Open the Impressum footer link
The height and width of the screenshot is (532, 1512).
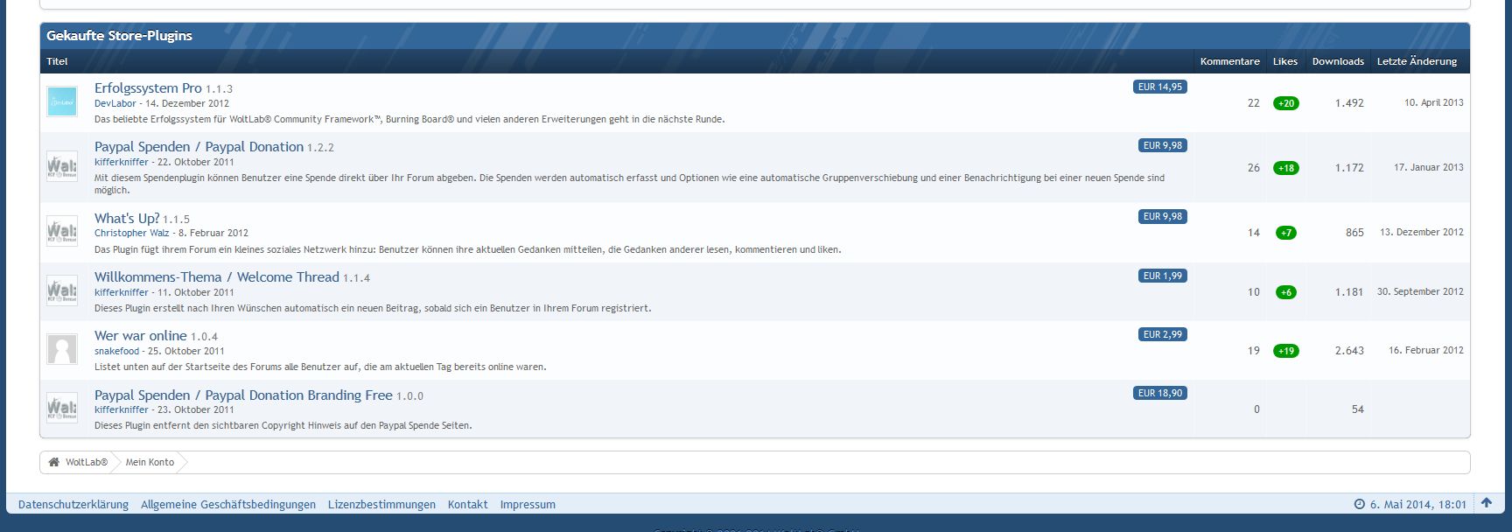528,505
